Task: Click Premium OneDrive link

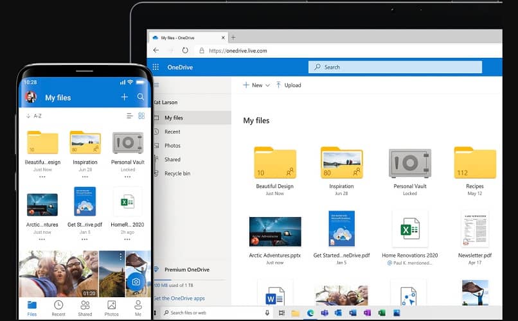Action: pos(186,270)
